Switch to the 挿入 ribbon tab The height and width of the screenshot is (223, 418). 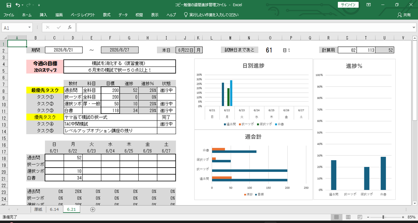coord(44,15)
